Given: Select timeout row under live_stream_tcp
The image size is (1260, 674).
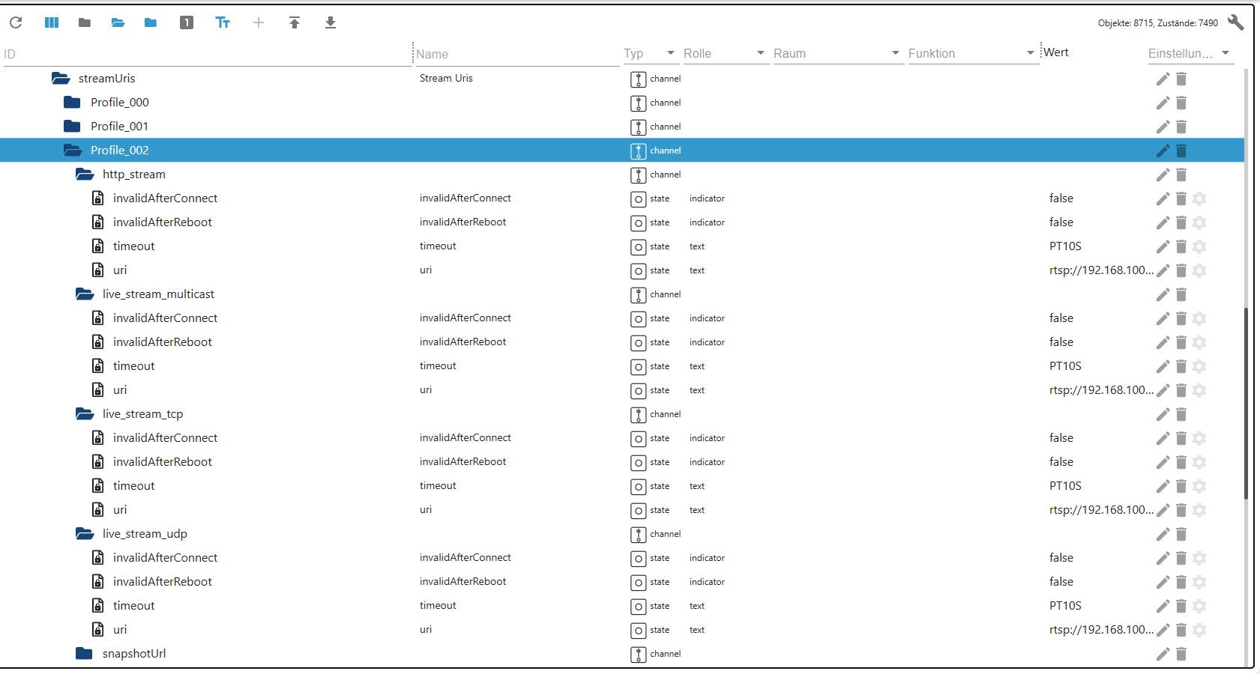Looking at the screenshot, I should [x=622, y=486].
